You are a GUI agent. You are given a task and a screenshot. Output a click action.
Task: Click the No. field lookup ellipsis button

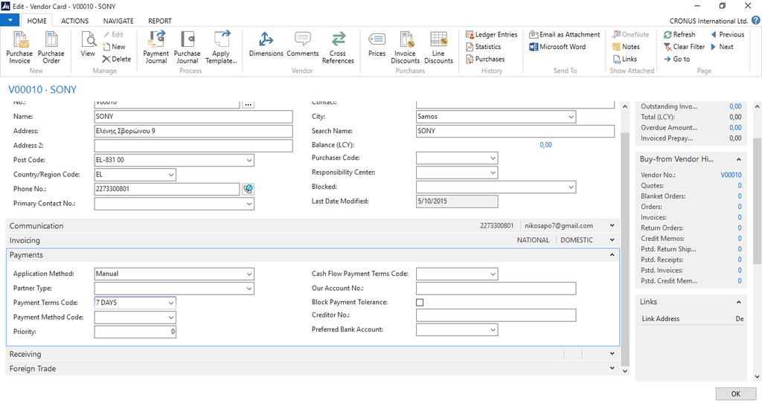[x=249, y=104]
